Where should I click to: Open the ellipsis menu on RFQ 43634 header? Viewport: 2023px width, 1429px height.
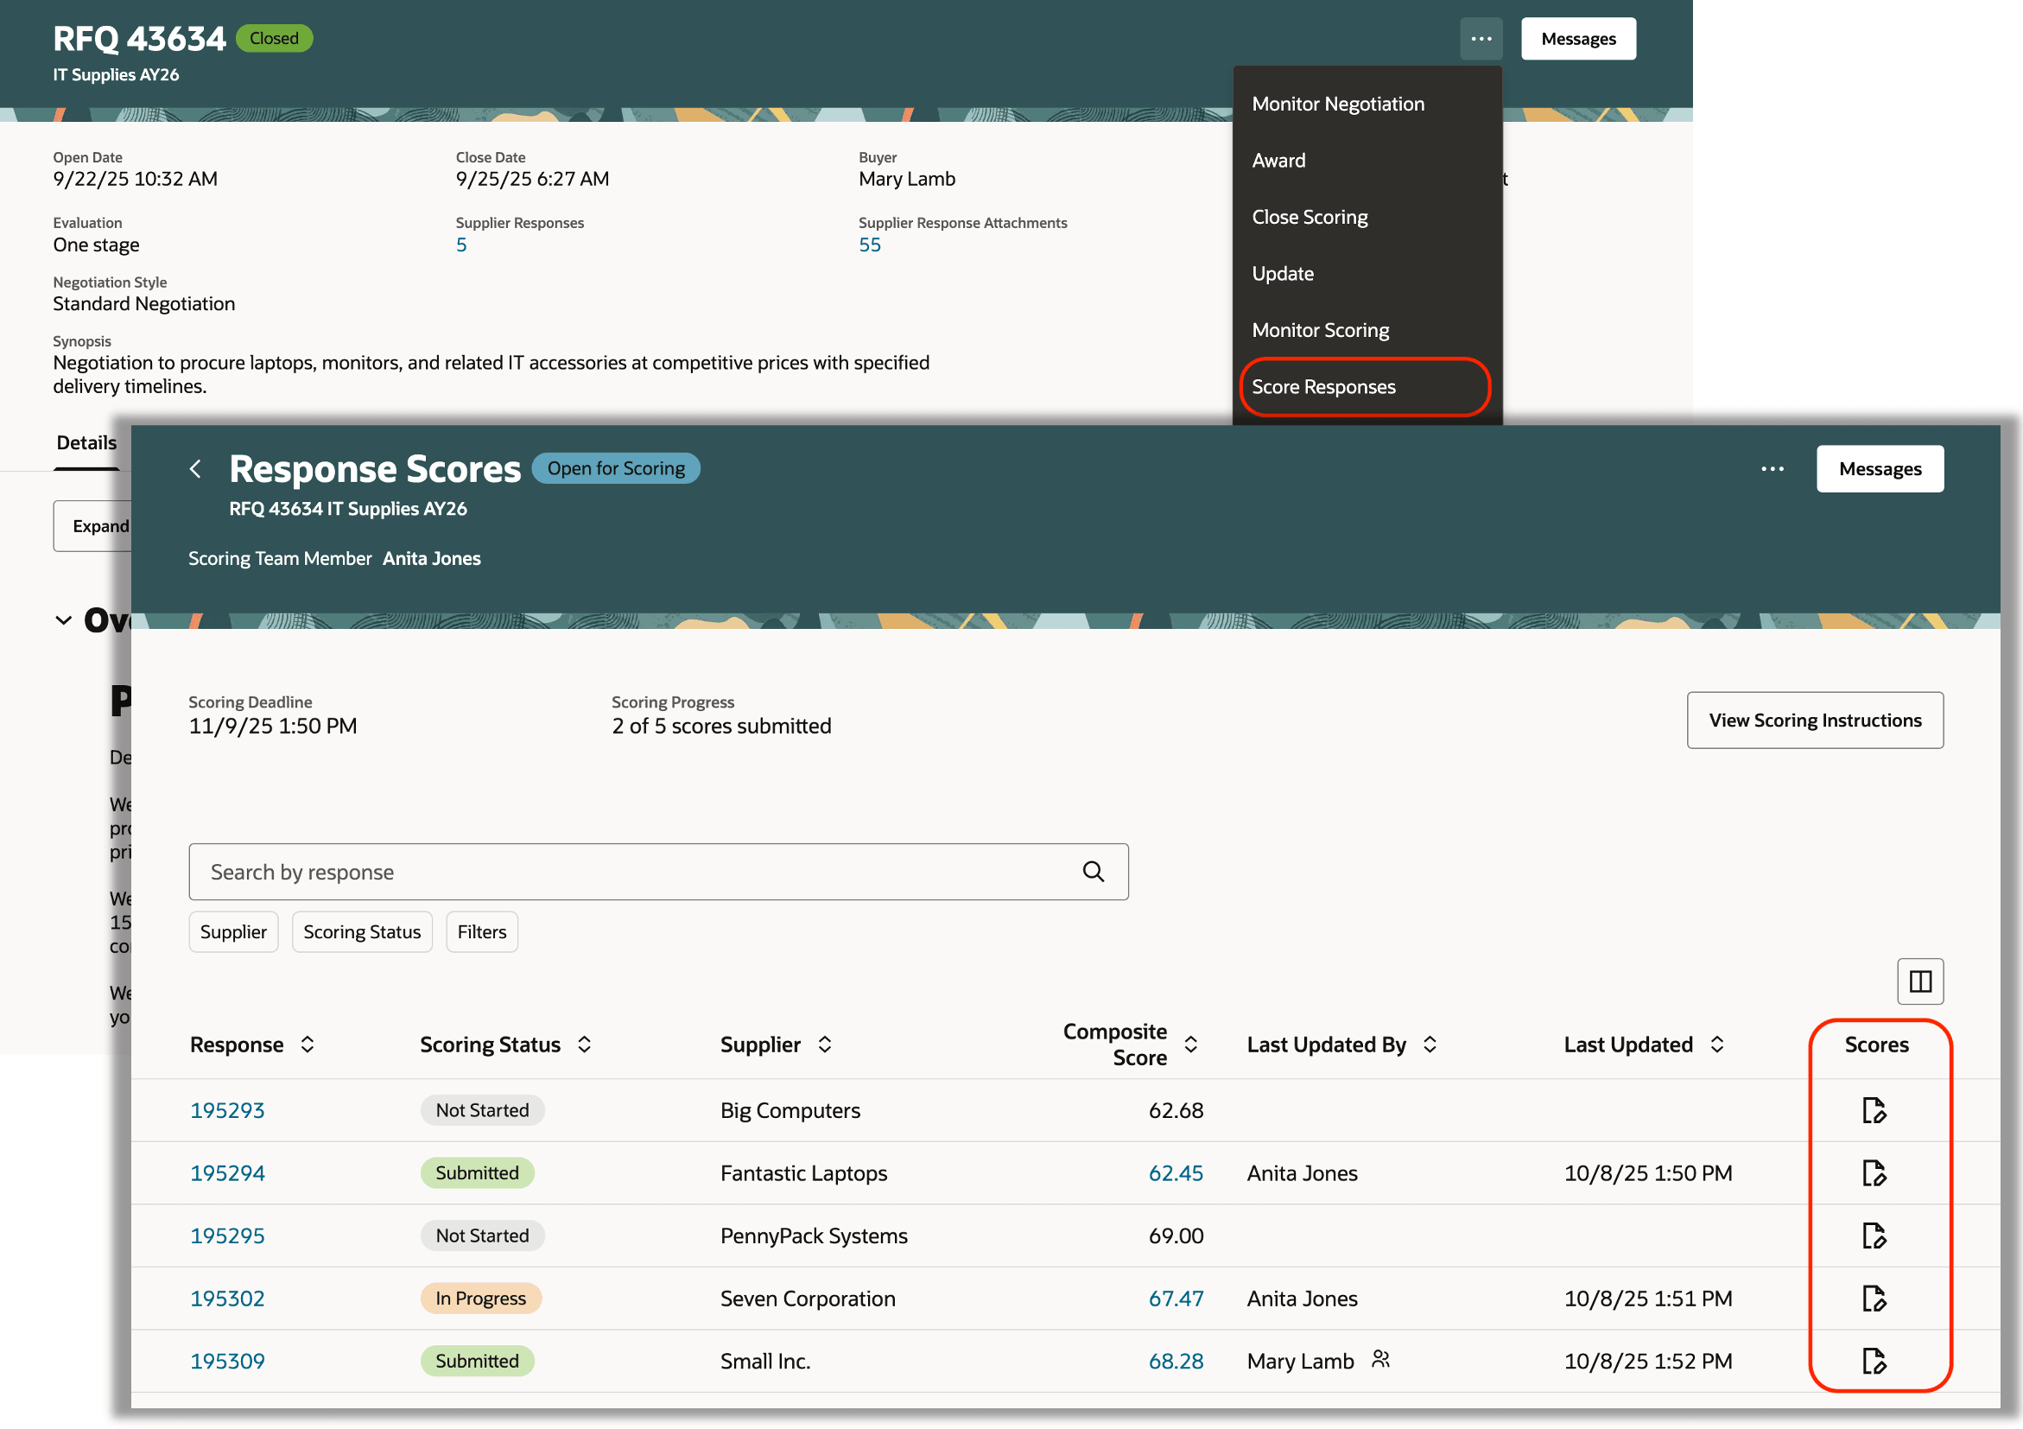(1481, 38)
